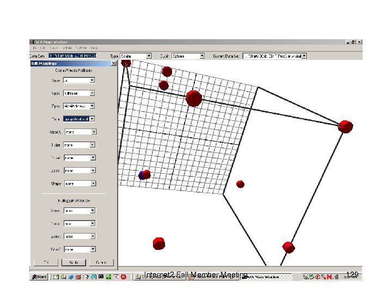This screenshot has width=392, height=294.
Task: Click the Apply button
Action: pos(73,262)
